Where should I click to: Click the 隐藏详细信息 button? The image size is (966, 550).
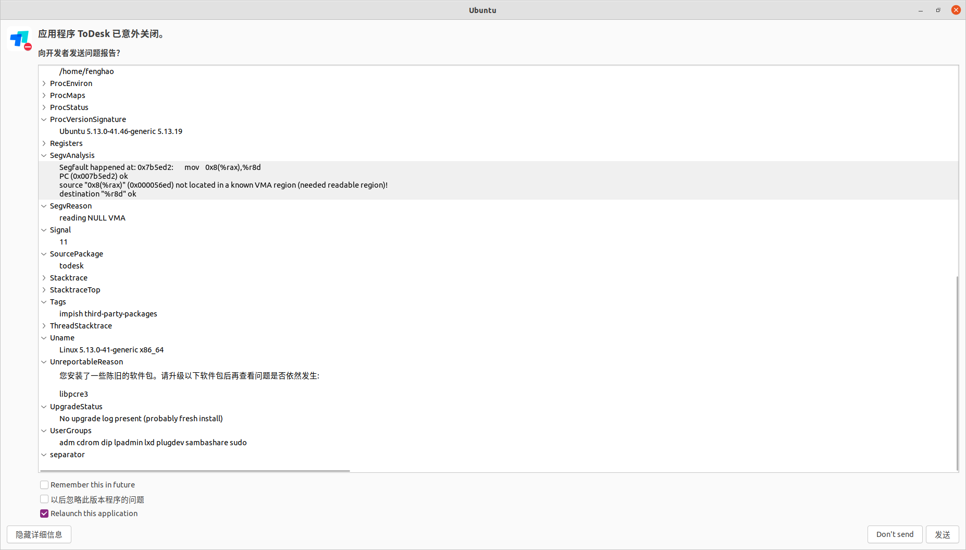[39, 534]
